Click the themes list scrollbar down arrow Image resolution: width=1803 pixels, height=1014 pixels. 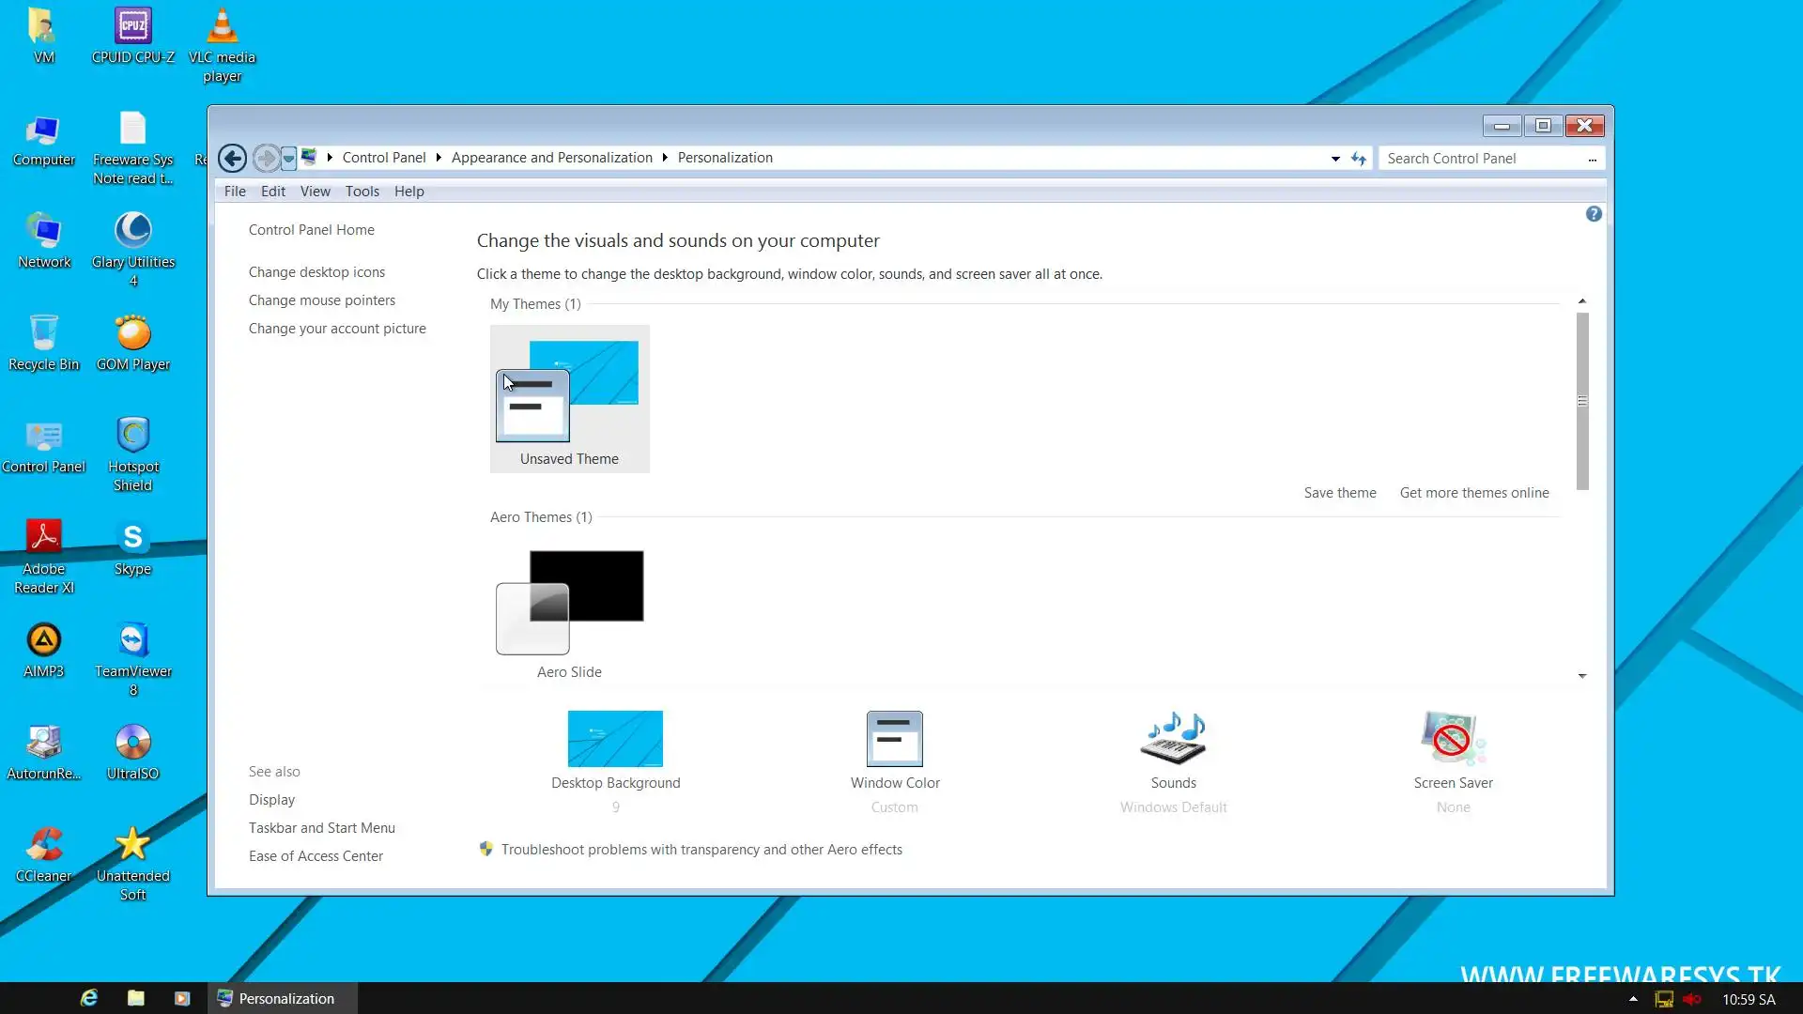coord(1582,676)
